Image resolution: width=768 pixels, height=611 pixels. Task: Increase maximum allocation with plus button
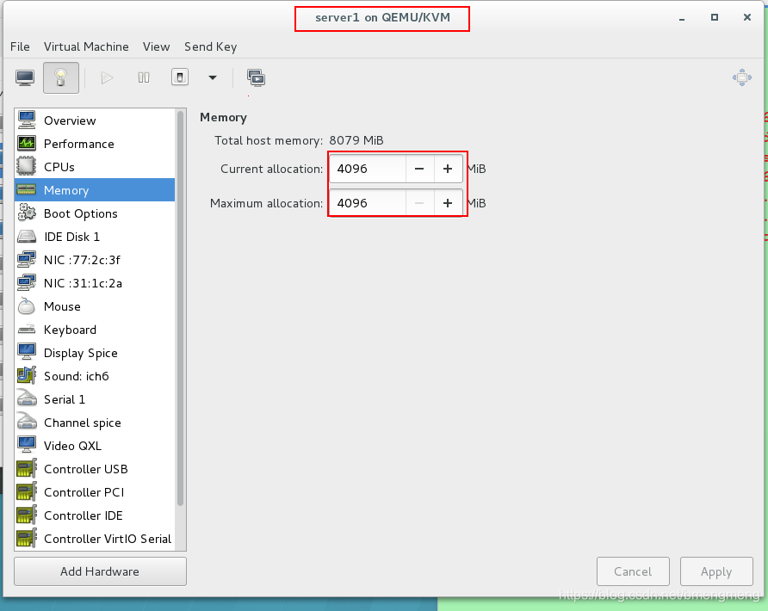448,203
